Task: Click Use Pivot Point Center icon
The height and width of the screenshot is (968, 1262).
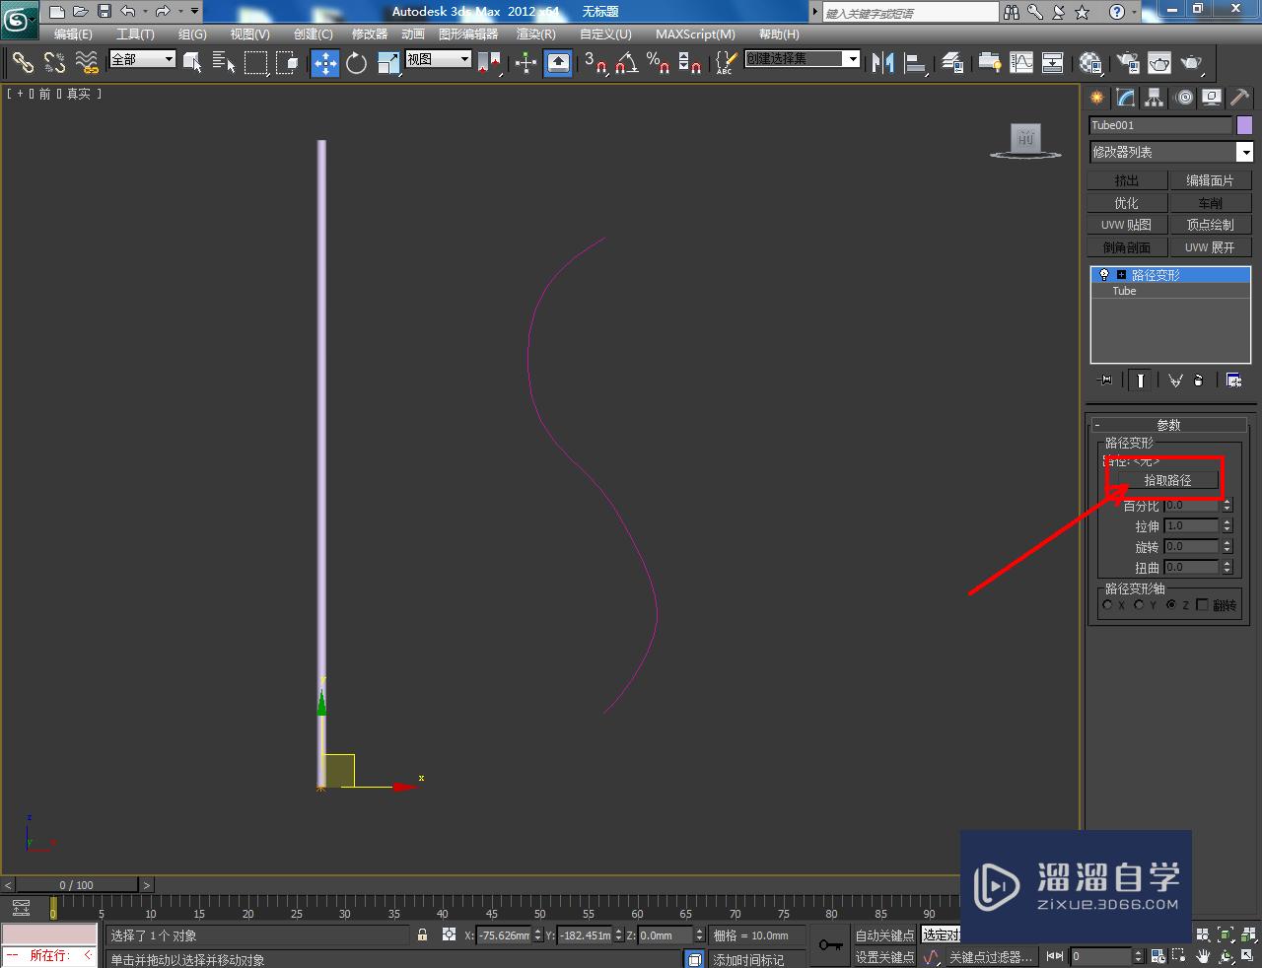Action: (489, 63)
